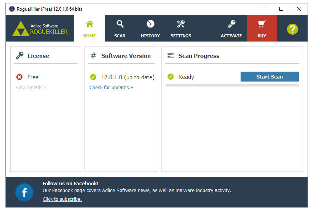Viewport: 311px width, 213px height.
Task: Click the red Free license status icon
Action: 19,77
